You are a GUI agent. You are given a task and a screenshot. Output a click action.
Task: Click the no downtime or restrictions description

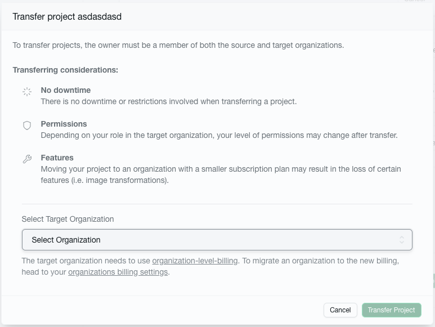point(168,102)
